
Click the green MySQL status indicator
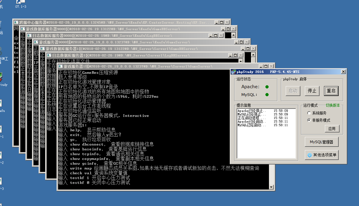click(x=267, y=95)
